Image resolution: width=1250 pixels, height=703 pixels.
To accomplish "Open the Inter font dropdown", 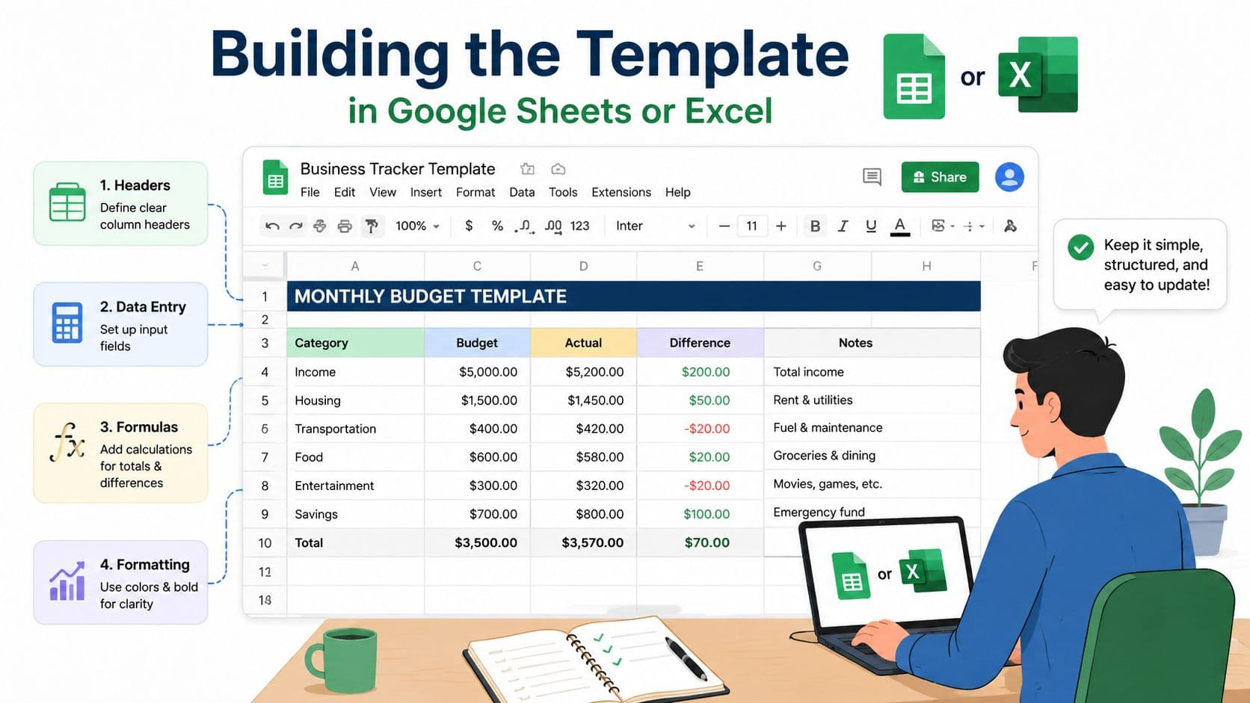I will click(655, 226).
